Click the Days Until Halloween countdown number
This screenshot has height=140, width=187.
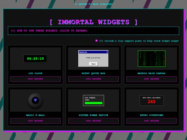coord(151,102)
